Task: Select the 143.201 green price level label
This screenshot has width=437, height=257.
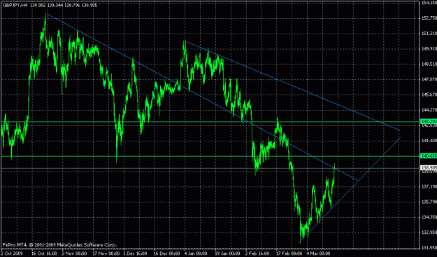Action: [x=429, y=122]
